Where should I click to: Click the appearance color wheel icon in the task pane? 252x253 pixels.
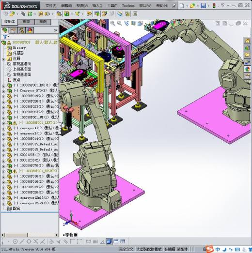click(x=247, y=69)
